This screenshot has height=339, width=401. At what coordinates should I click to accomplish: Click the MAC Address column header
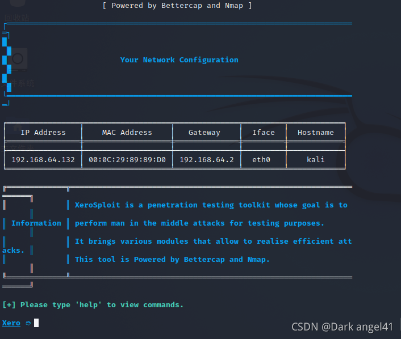127,133
